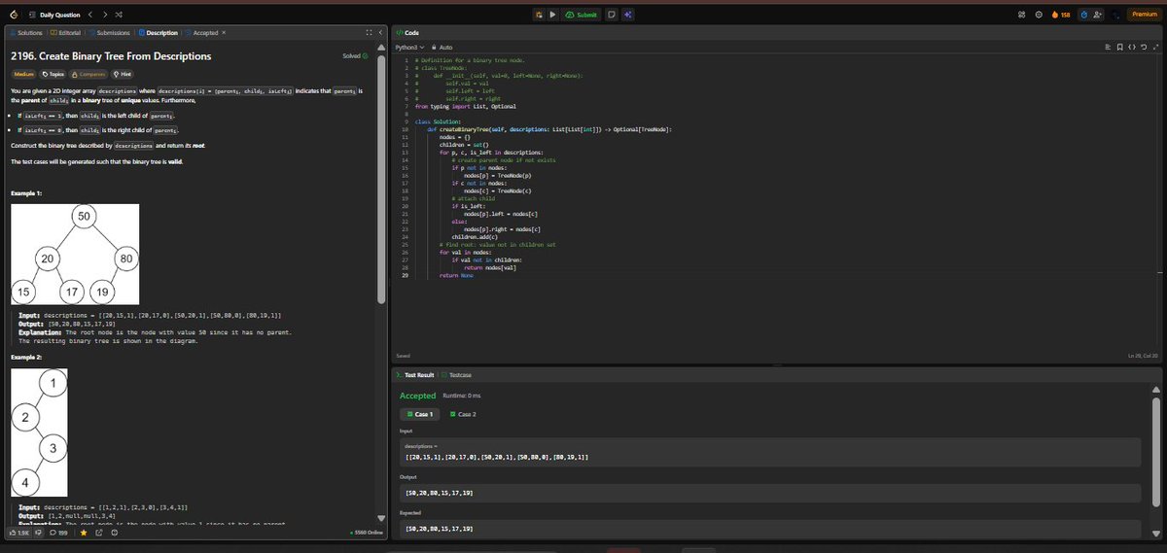Click the Code panel header
Screen dimensions: 1167x553
pos(409,33)
